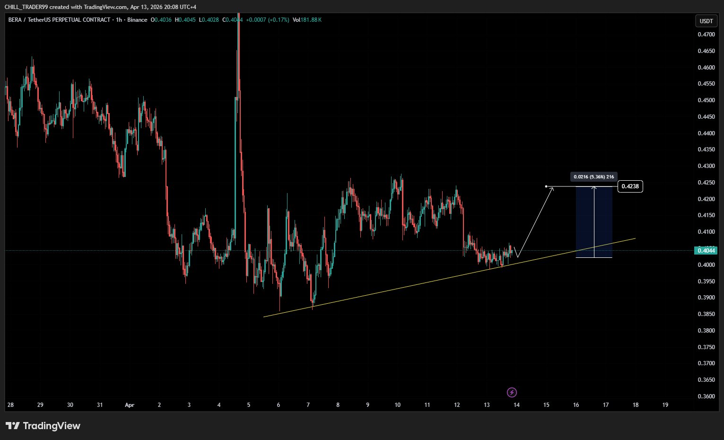Click the 0.4200 price axis label
Screen dimensions: 724x440
tap(706, 199)
